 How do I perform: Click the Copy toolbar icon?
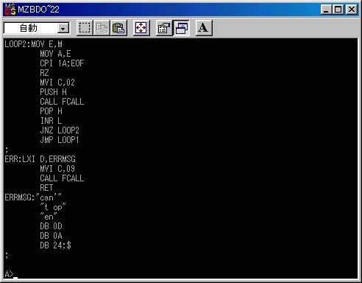pyautogui.click(x=102, y=28)
